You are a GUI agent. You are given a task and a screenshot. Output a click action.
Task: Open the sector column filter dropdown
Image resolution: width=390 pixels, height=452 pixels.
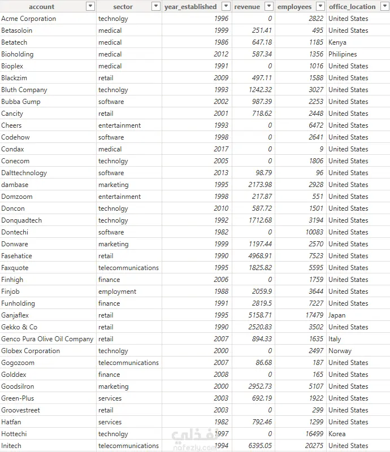pos(156,6)
